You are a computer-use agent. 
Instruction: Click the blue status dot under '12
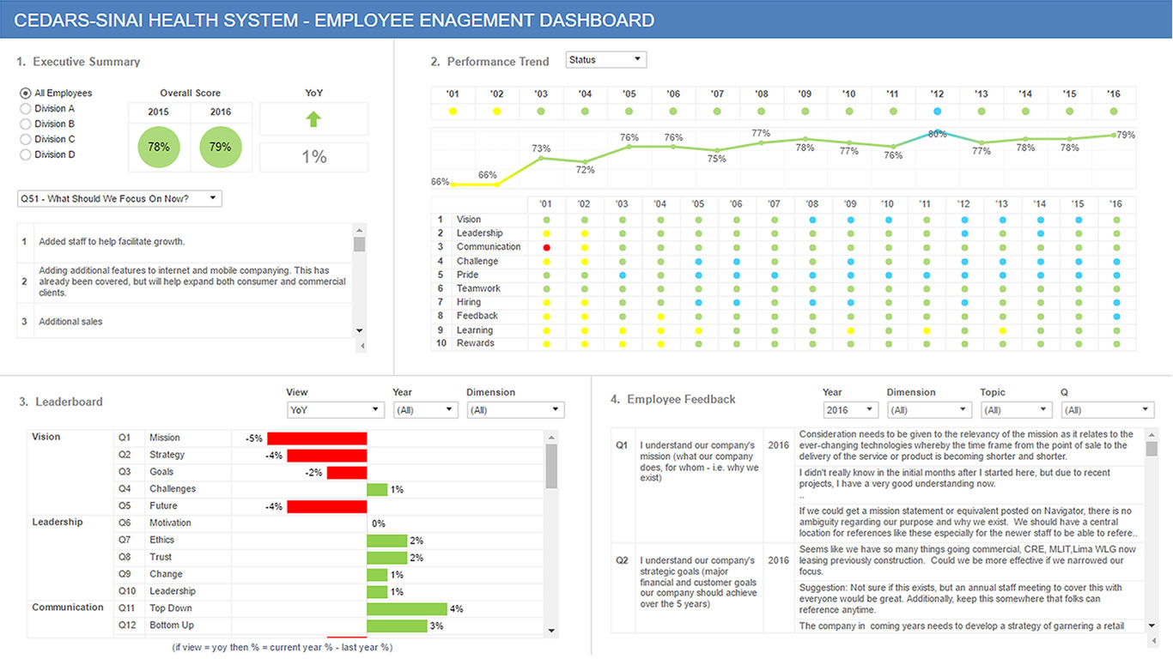pyautogui.click(x=937, y=112)
